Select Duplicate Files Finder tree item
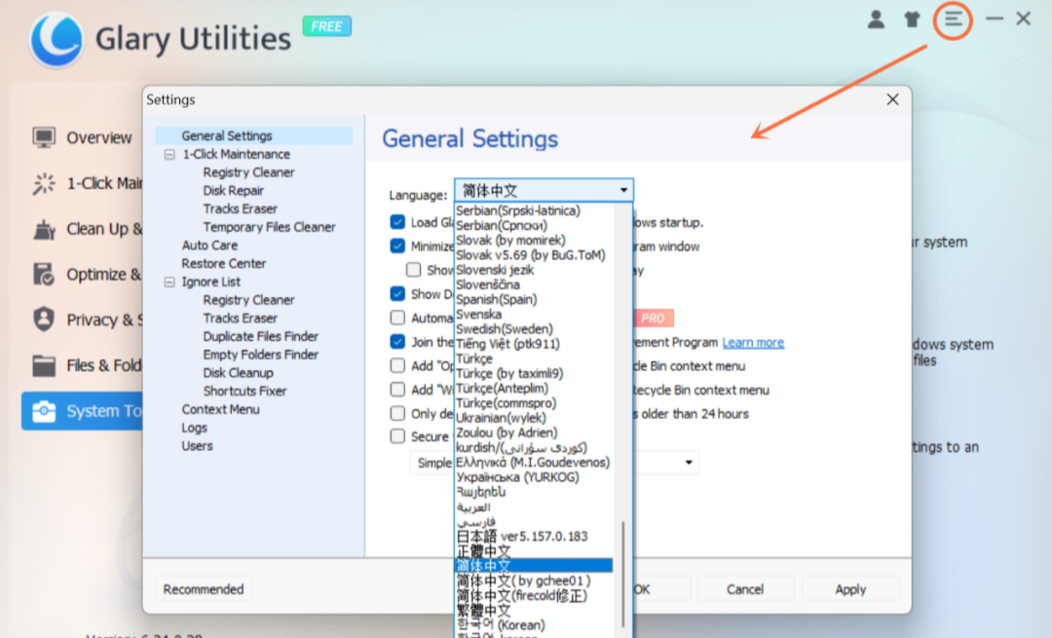 point(260,336)
